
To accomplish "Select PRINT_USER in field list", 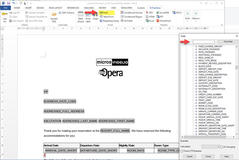I will coord(205,100).
